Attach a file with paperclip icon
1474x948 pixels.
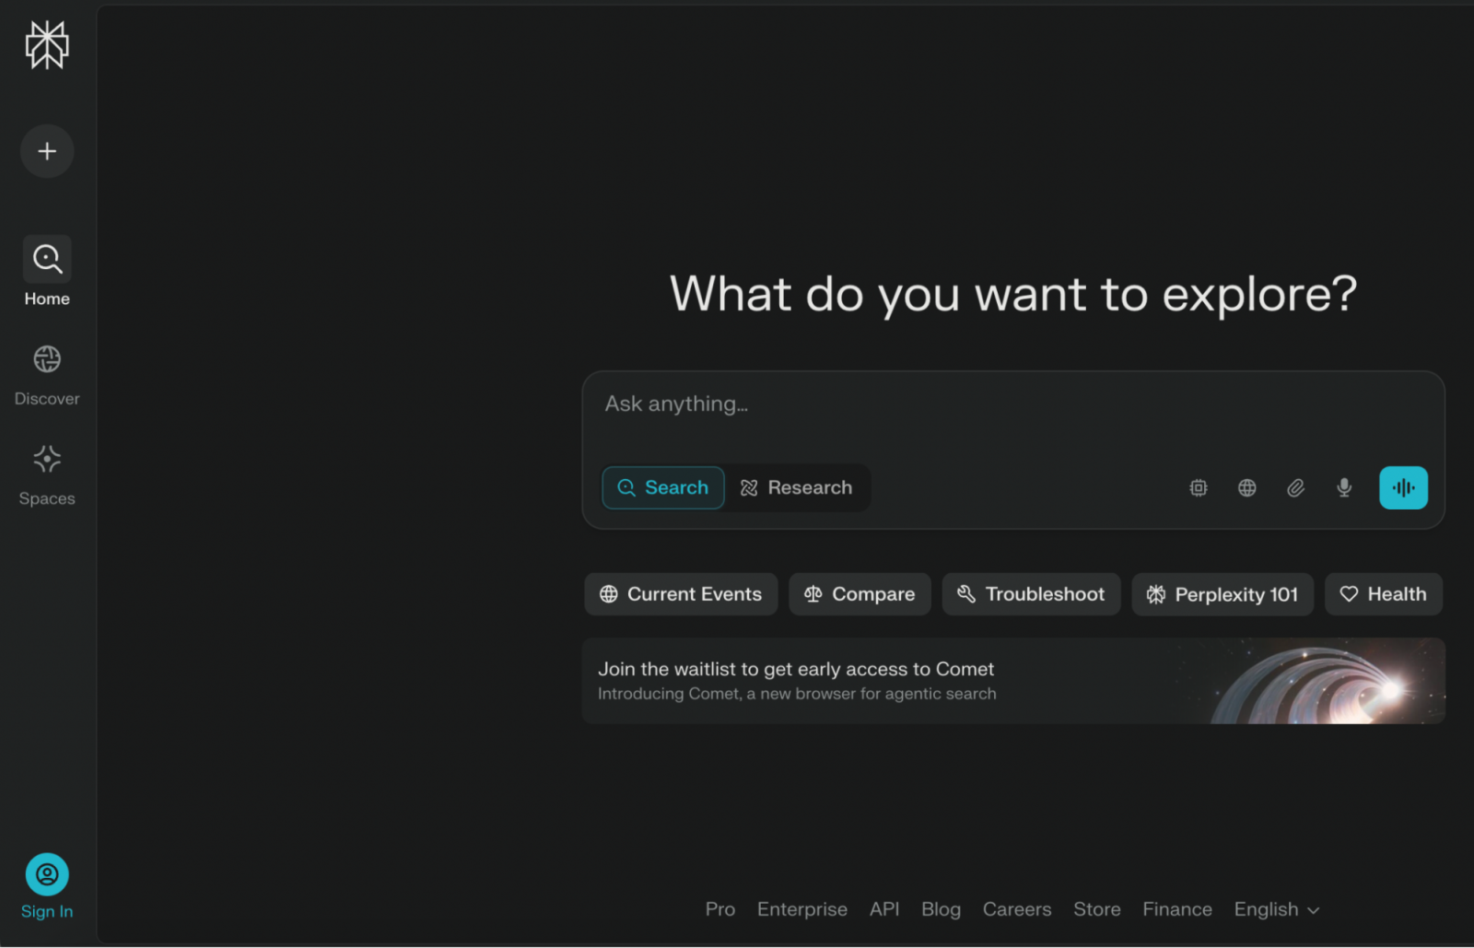tap(1295, 488)
